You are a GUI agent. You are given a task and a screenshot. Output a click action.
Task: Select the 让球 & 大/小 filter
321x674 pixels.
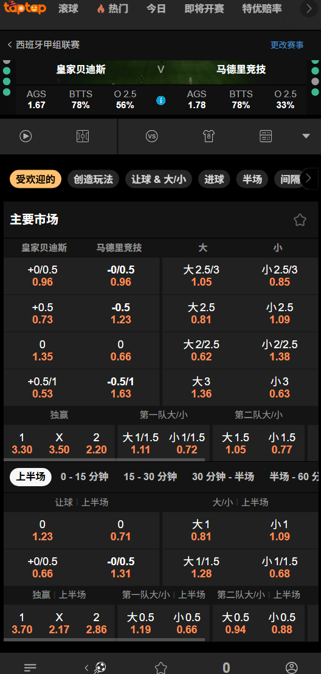tap(159, 179)
